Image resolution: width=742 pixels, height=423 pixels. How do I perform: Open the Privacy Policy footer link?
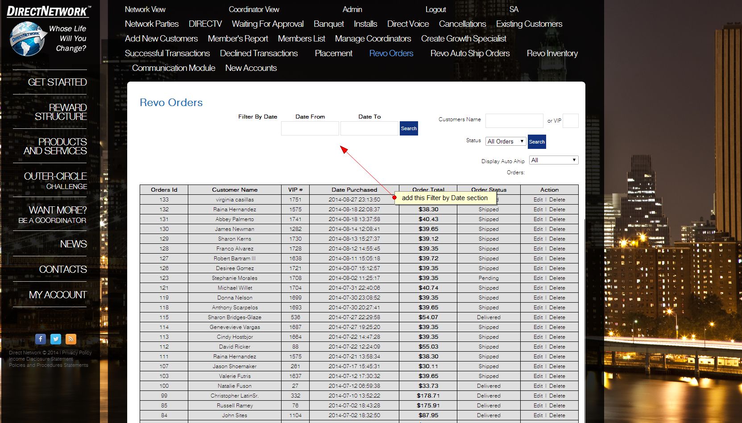tap(77, 353)
